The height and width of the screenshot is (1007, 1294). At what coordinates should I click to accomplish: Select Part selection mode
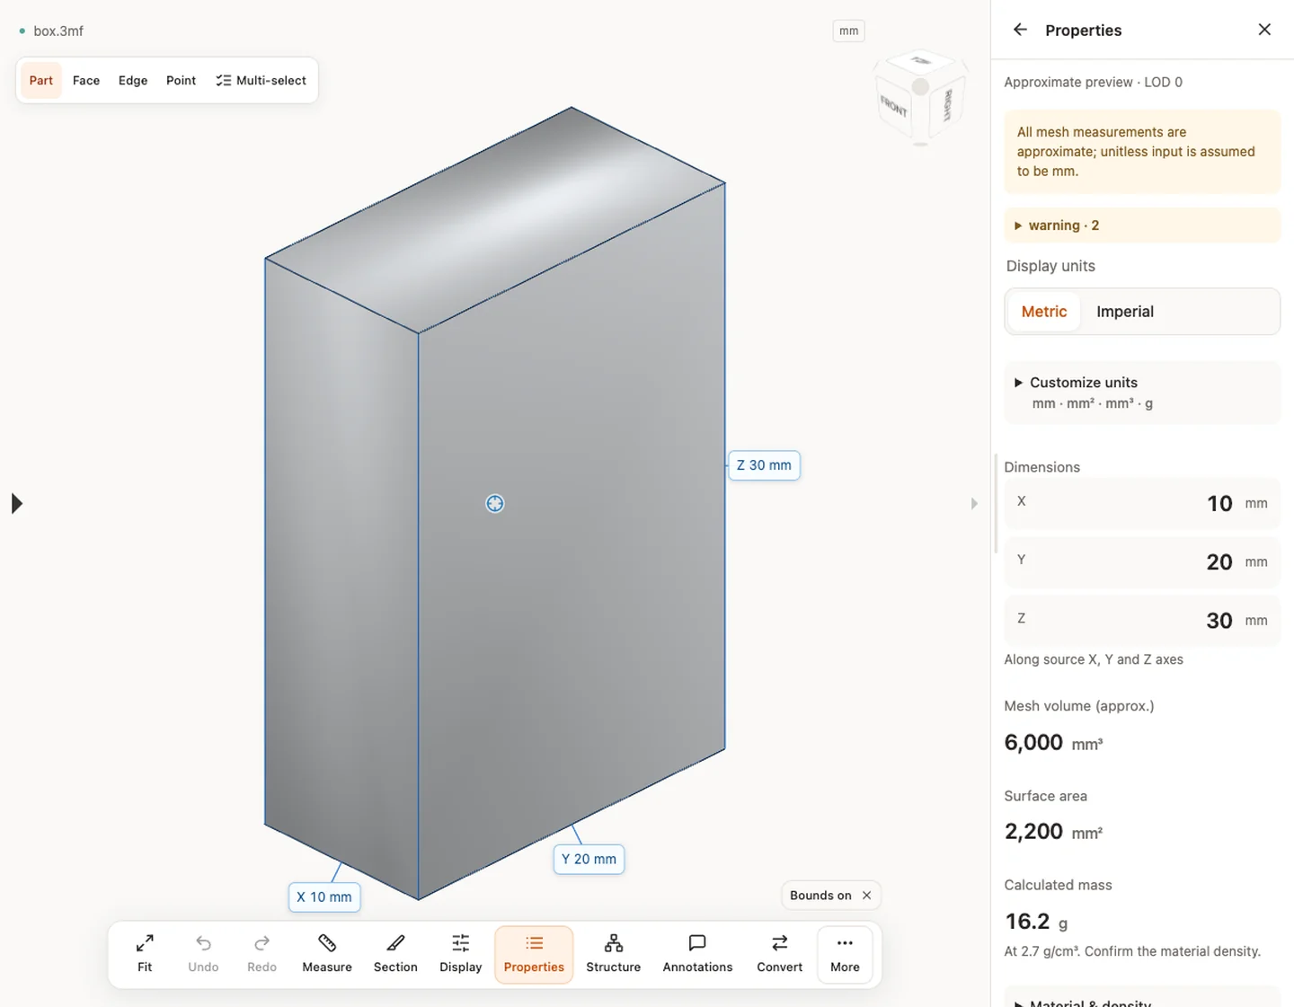pos(40,81)
